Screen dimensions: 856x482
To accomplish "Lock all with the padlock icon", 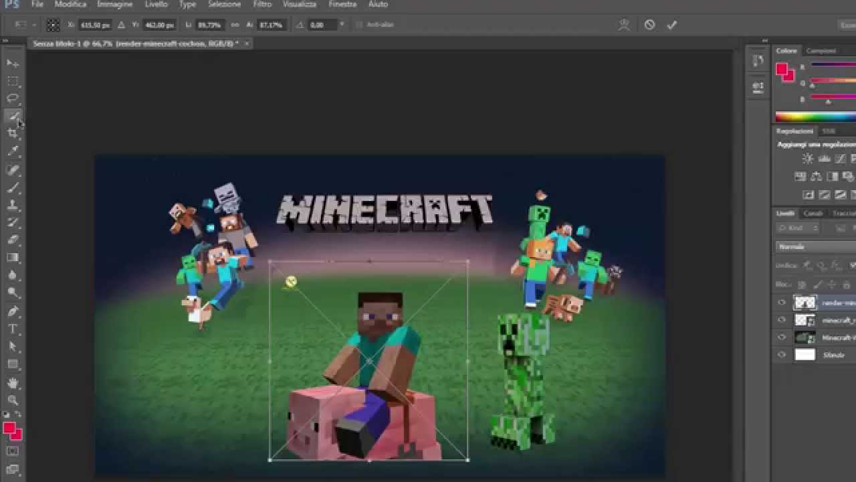I will [846, 285].
